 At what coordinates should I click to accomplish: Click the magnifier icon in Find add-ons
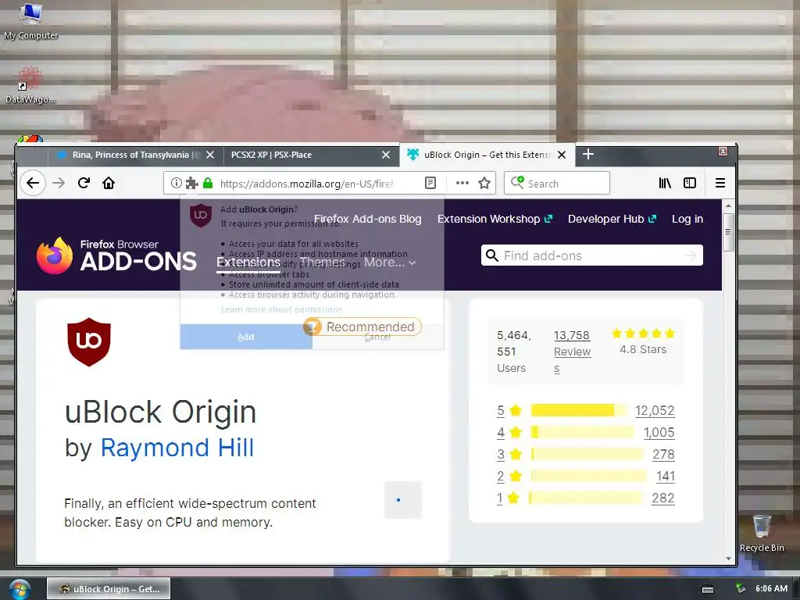(492, 255)
